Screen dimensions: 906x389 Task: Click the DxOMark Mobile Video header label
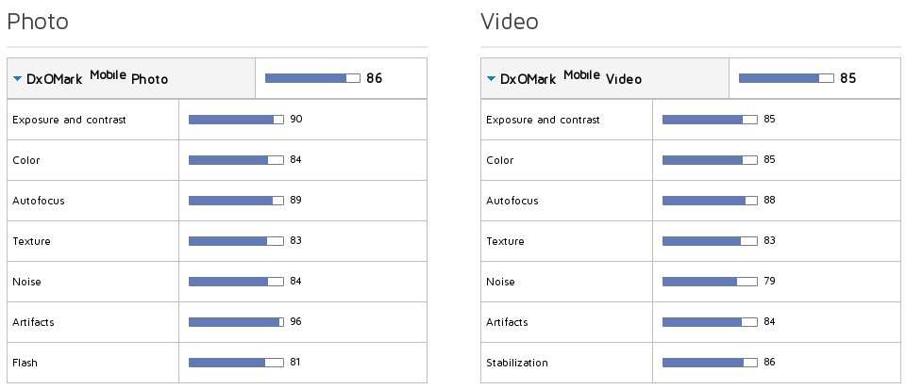pyautogui.click(x=571, y=78)
